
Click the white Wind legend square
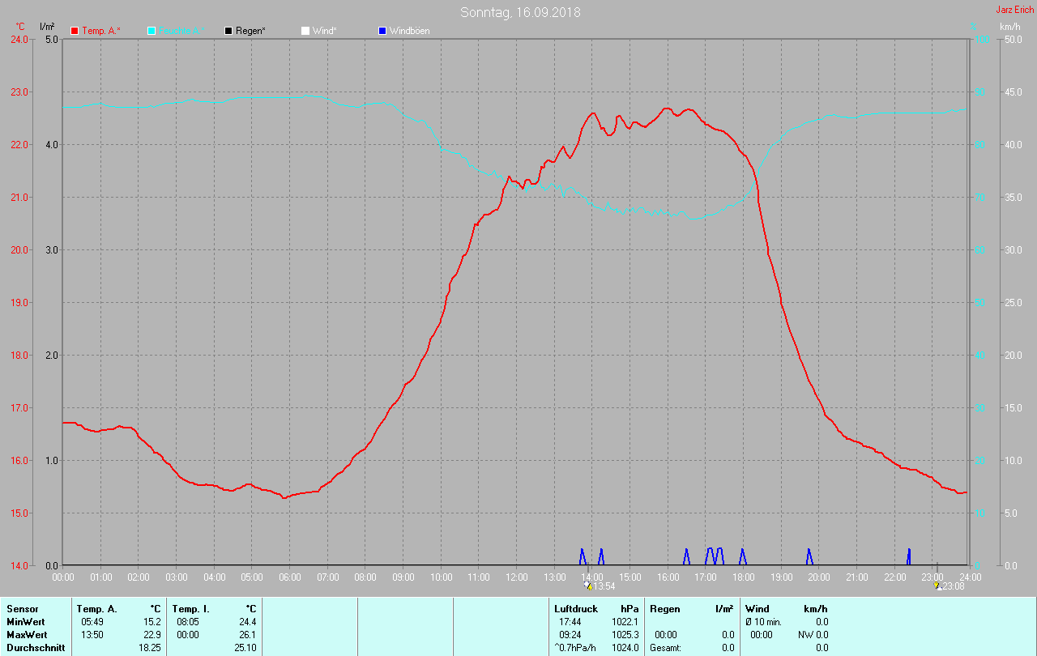pos(305,31)
